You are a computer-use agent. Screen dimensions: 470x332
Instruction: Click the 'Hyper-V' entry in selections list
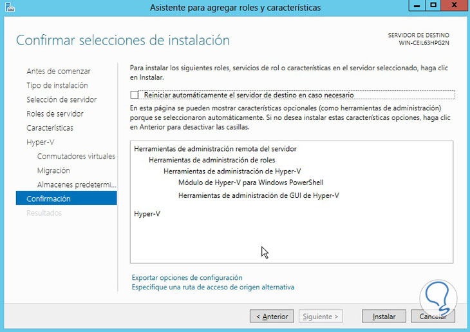pos(147,214)
